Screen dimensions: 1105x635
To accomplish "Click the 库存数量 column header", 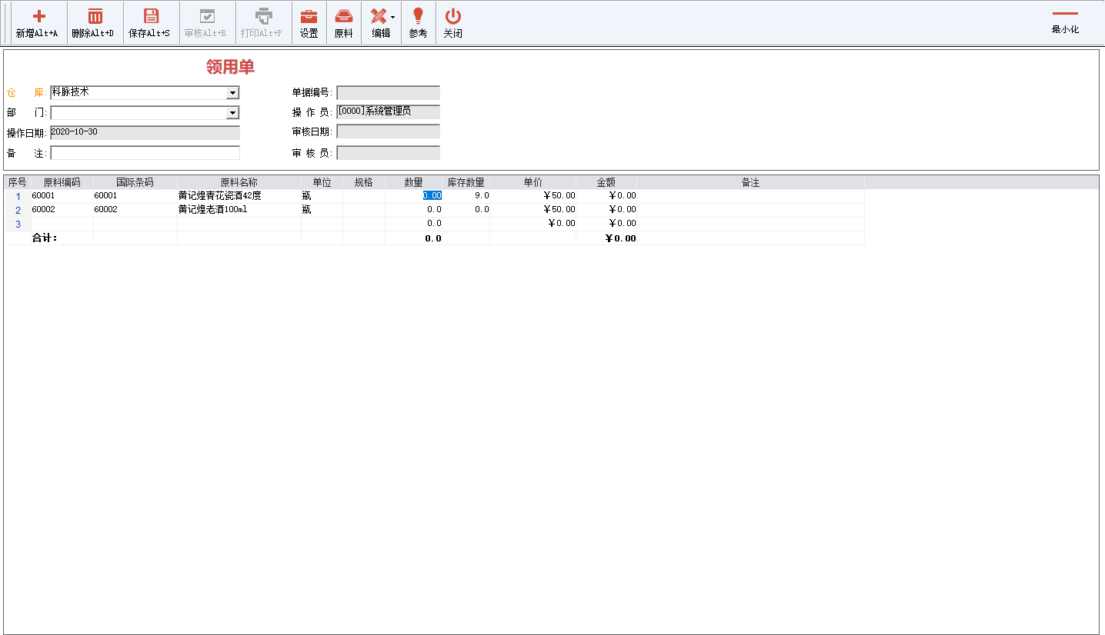I will click(x=466, y=182).
